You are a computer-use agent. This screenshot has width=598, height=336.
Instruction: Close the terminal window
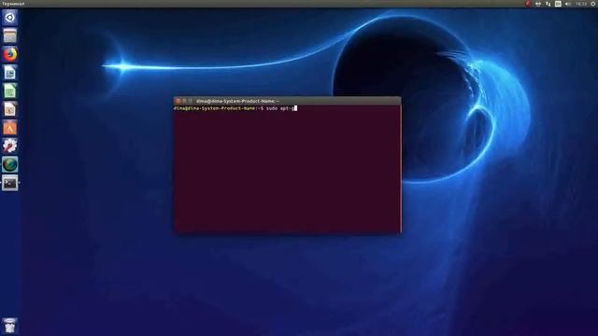[x=178, y=101]
